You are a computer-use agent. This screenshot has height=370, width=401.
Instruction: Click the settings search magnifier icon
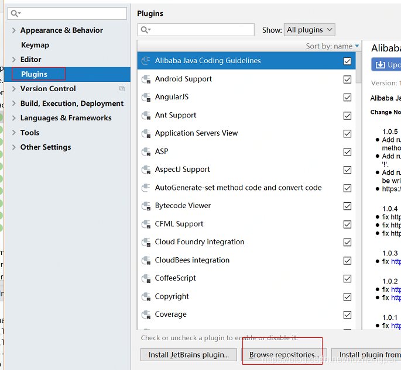[x=16, y=13]
